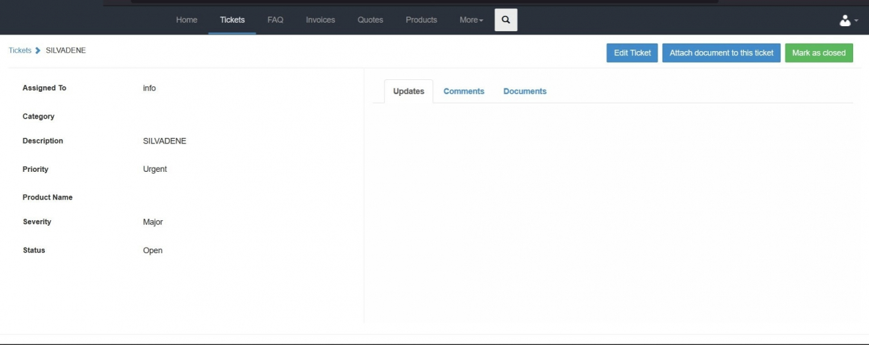Screen dimensions: 869x345
Task: Switch to the Documents tab
Action: (x=525, y=91)
